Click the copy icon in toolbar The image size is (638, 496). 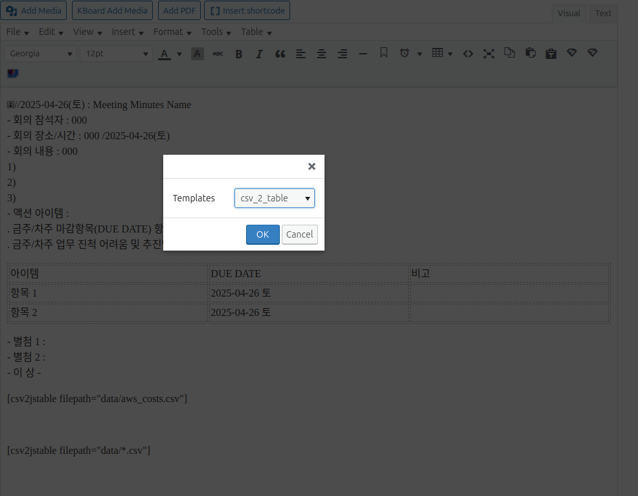509,53
